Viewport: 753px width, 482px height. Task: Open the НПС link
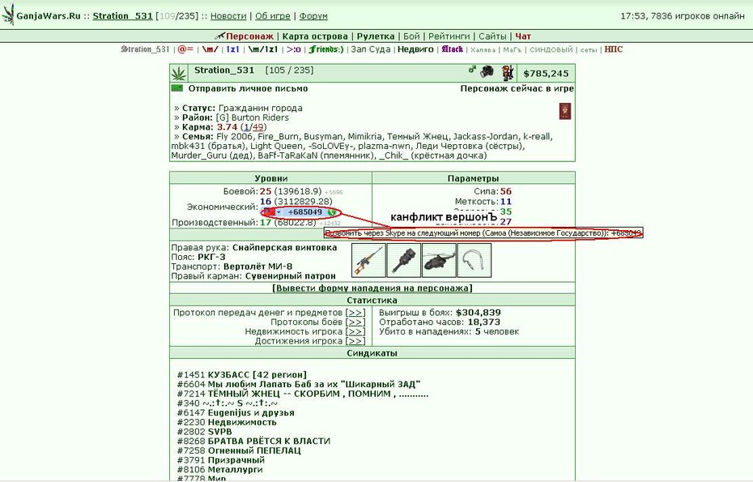tap(613, 49)
